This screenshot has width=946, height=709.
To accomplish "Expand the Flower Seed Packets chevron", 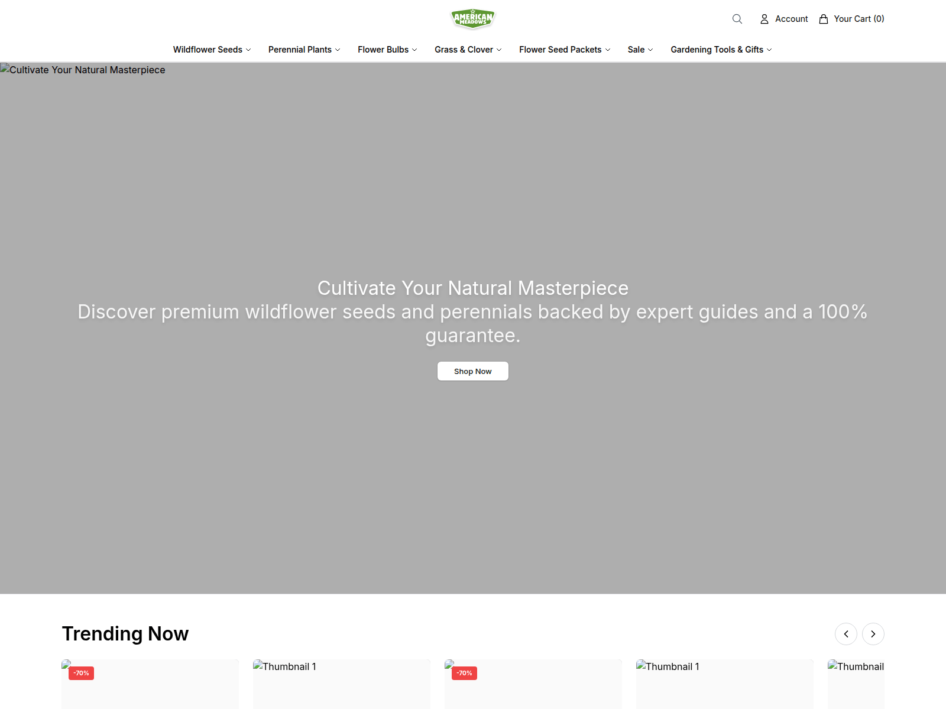I will pos(608,50).
